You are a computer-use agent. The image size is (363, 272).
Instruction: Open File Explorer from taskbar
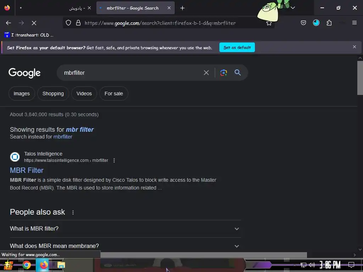(61, 265)
